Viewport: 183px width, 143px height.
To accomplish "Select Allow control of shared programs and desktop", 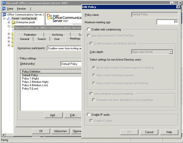I will [94, 83].
